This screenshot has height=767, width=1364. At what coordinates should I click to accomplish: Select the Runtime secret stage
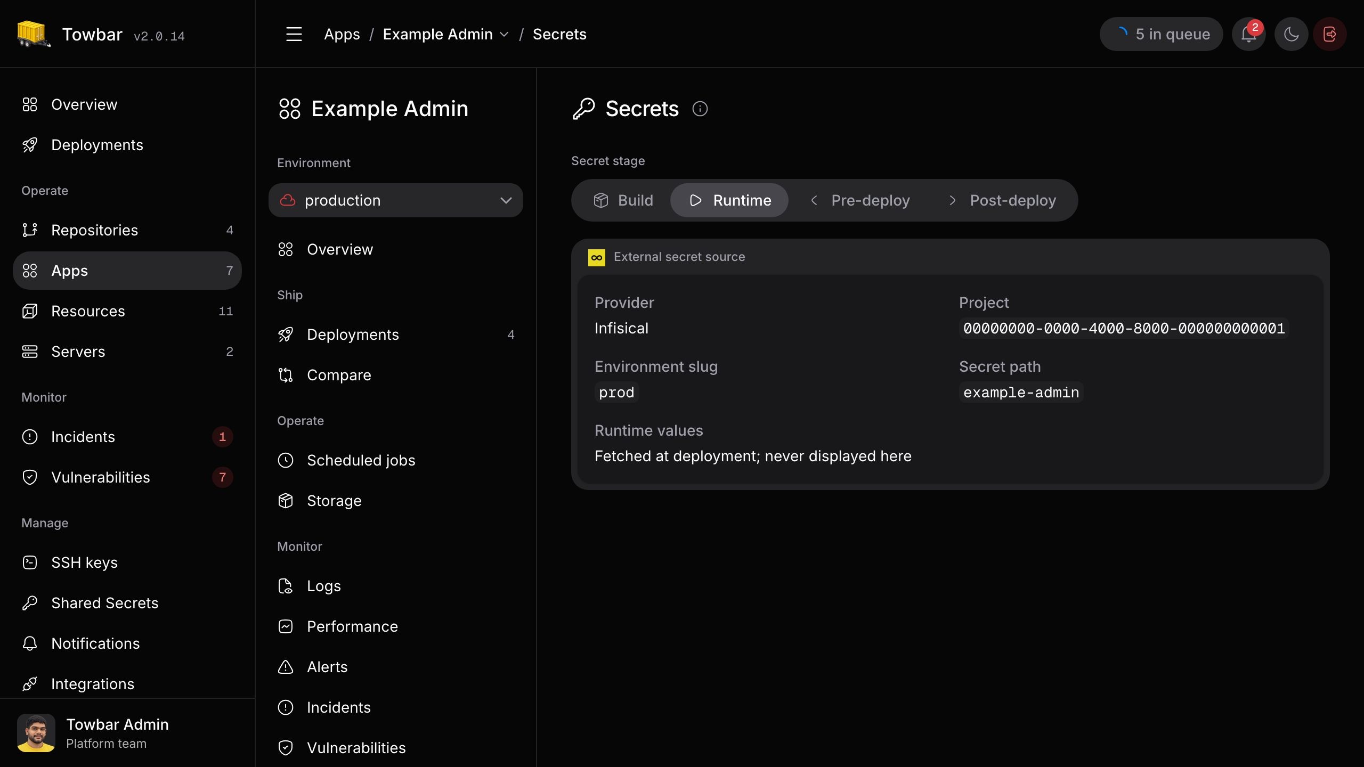coord(729,200)
